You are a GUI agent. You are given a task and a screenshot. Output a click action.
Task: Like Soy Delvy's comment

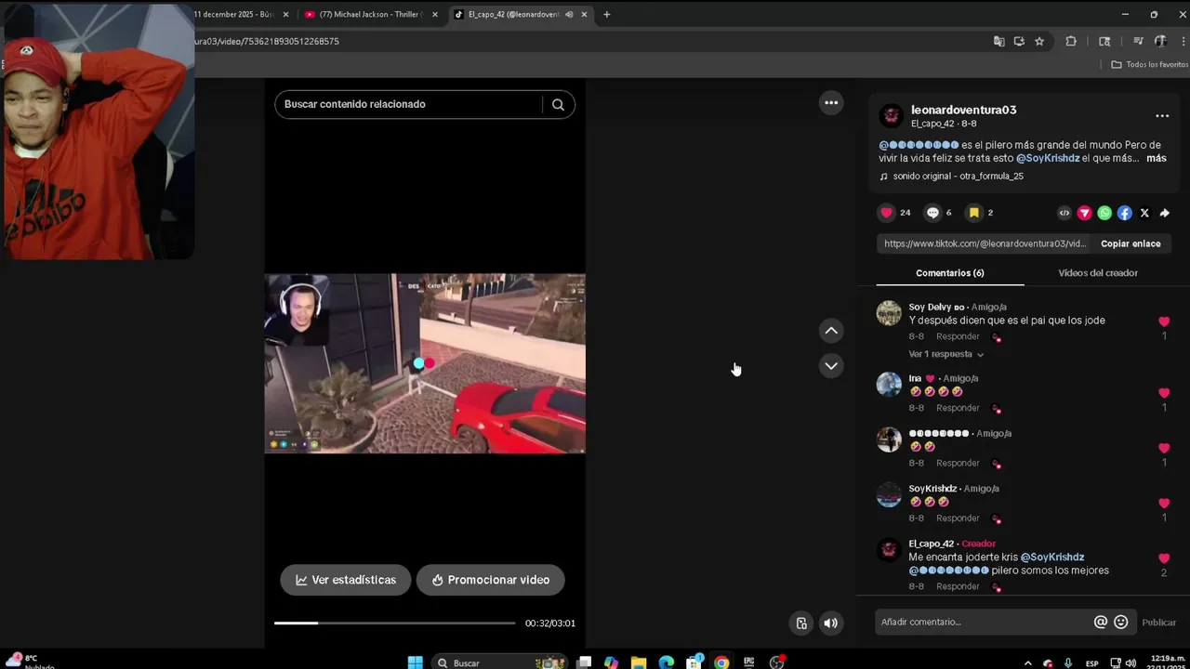click(1164, 321)
